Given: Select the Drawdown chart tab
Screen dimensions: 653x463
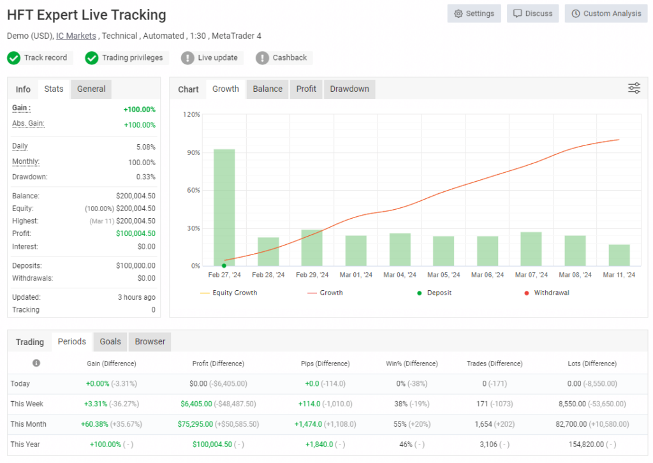Looking at the screenshot, I should click(349, 89).
